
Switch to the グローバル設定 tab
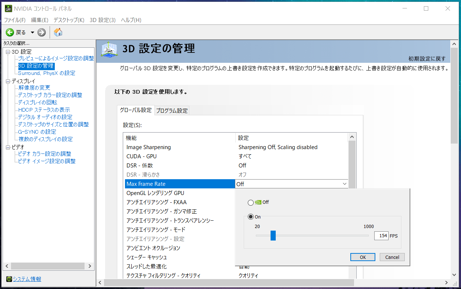point(136,110)
